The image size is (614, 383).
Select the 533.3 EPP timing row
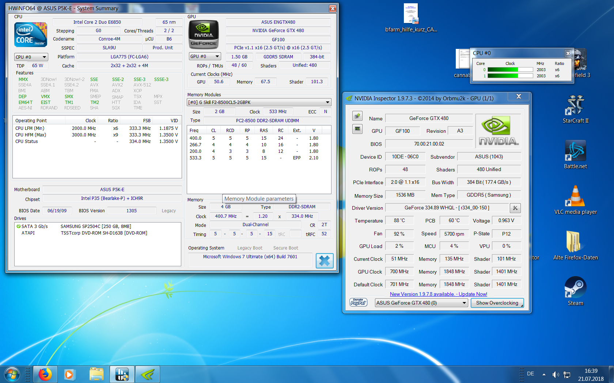click(259, 158)
